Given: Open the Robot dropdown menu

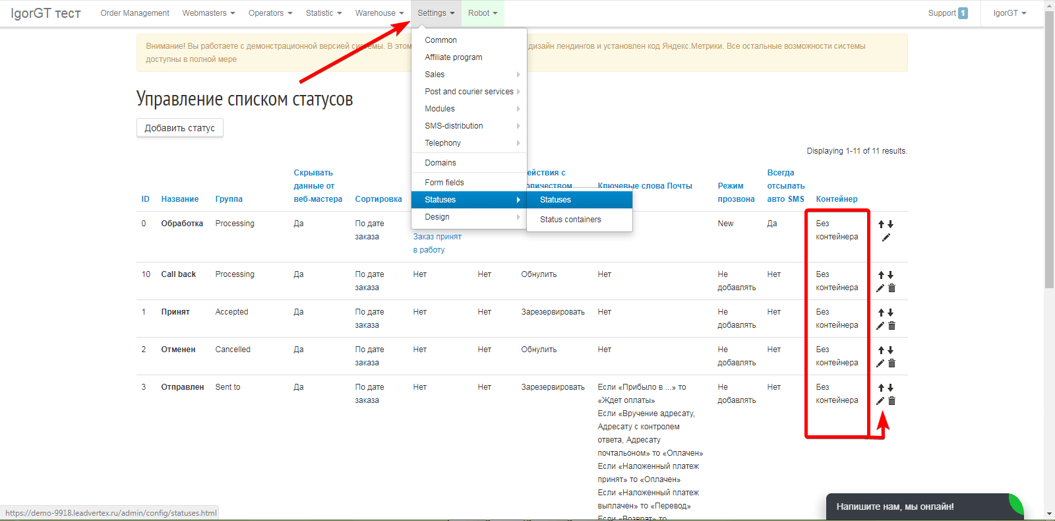Looking at the screenshot, I should coord(483,13).
